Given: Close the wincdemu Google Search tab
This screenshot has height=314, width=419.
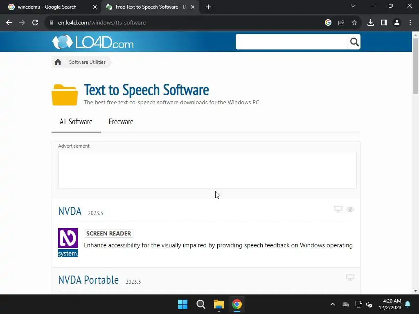Looking at the screenshot, I should [95, 7].
